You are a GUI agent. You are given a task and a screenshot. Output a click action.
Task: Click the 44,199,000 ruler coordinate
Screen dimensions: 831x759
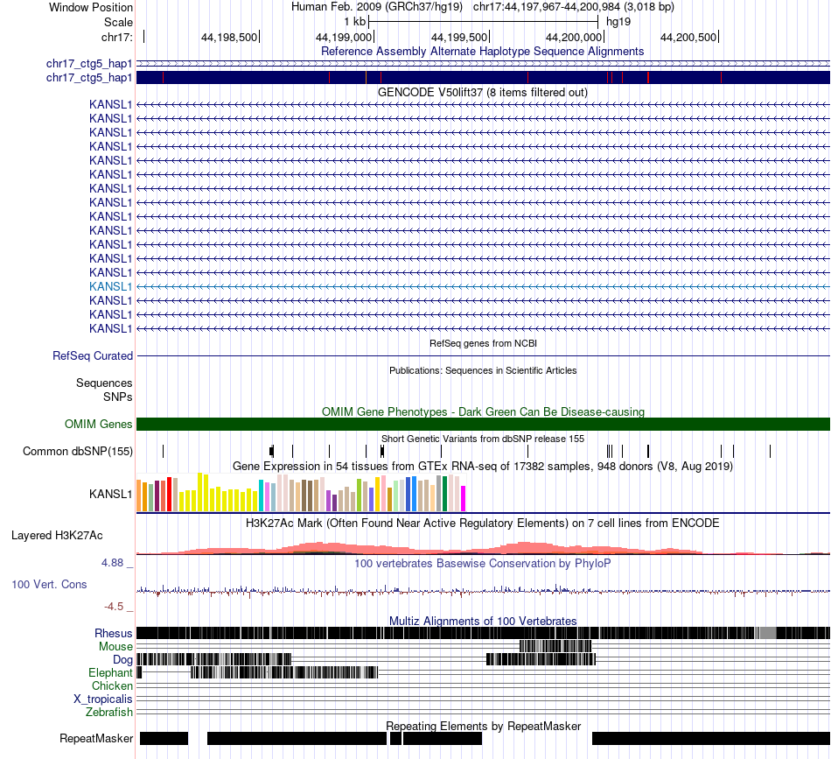tap(344, 38)
